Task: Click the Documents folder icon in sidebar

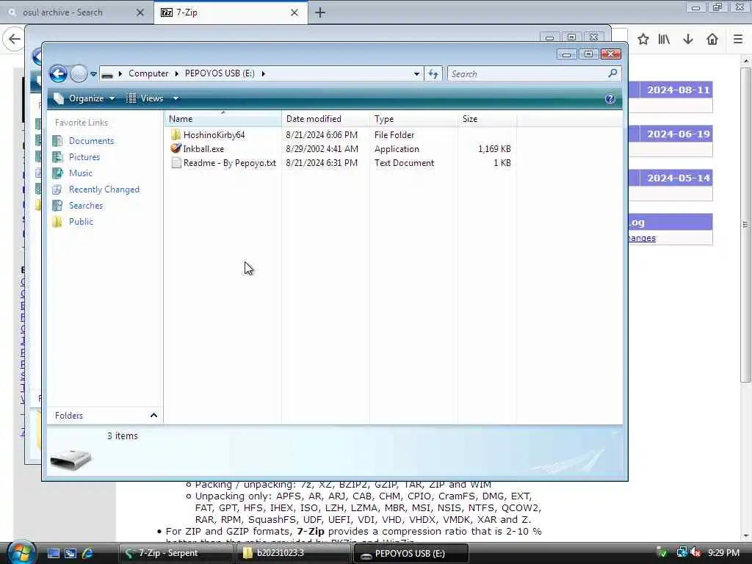Action: (57, 141)
